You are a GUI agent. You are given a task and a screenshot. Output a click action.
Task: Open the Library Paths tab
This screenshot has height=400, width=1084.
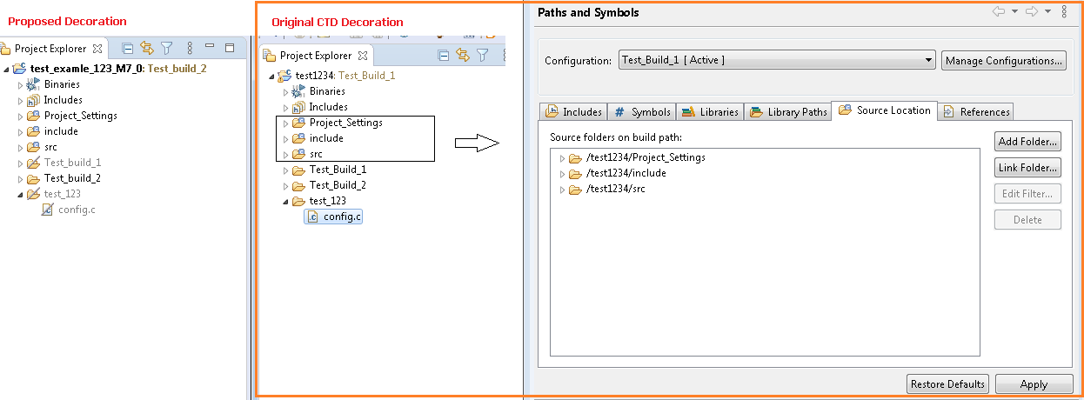click(788, 112)
